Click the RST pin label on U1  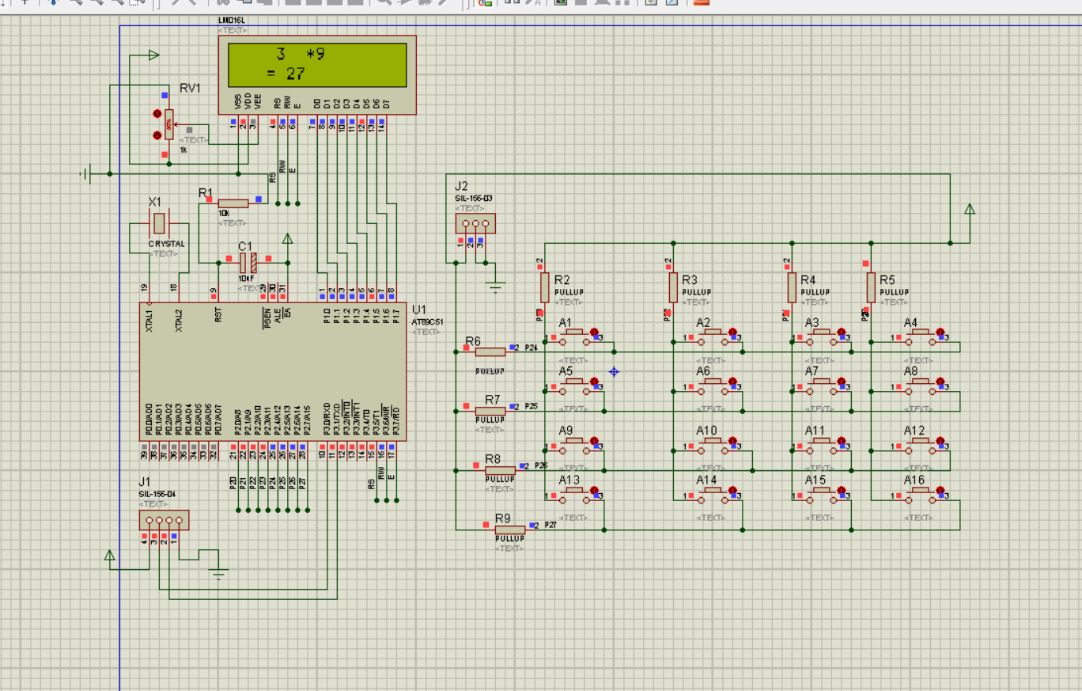(x=218, y=315)
